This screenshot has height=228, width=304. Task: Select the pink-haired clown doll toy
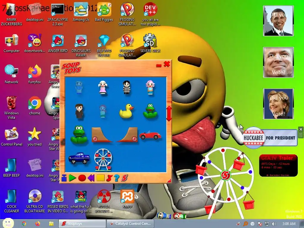(150, 88)
